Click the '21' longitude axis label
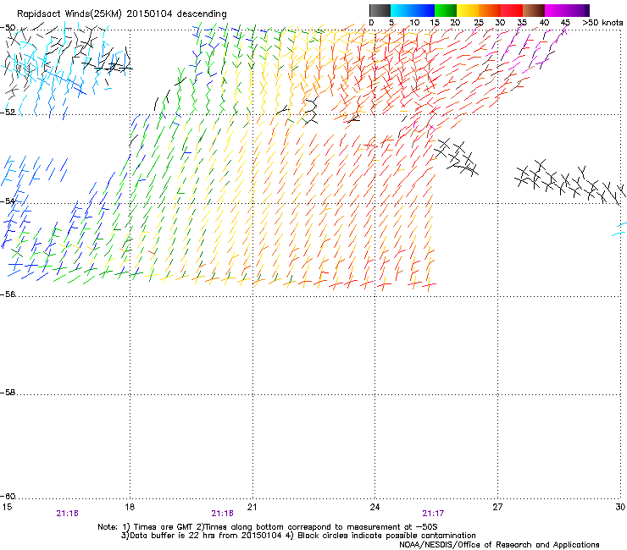 pos(252,507)
